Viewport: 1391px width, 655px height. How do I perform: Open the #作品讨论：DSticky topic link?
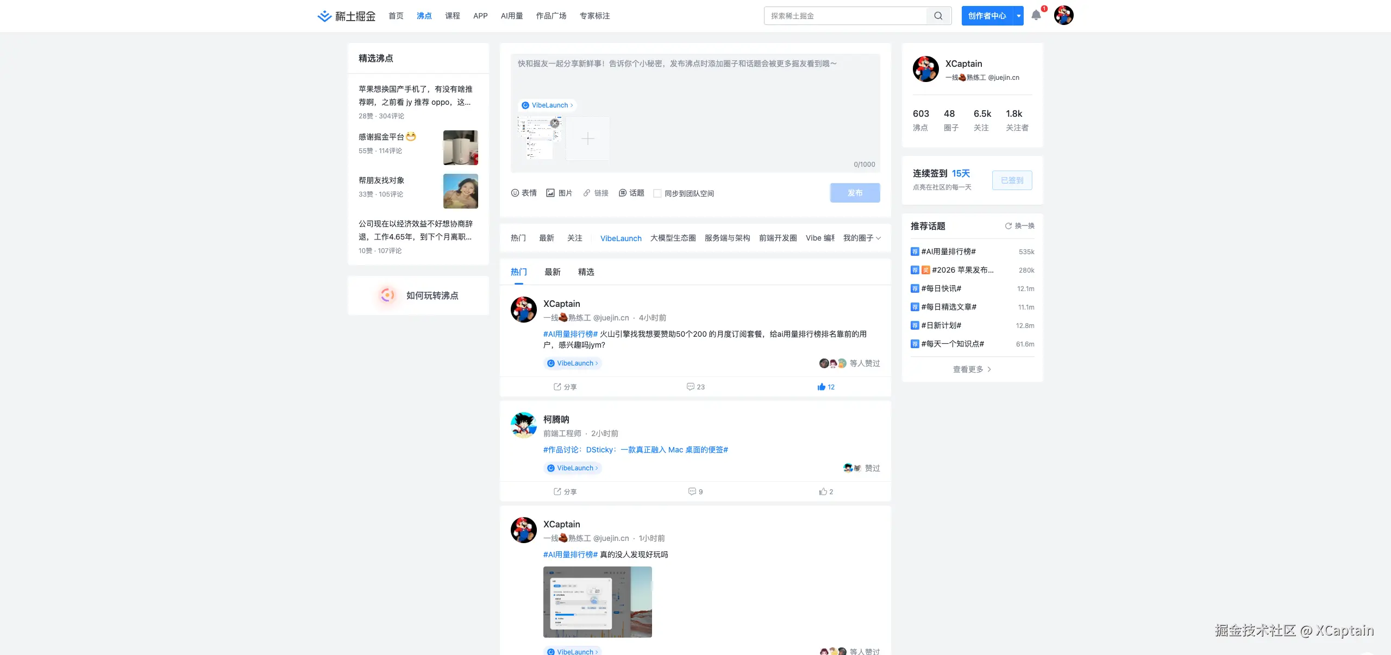click(636, 450)
